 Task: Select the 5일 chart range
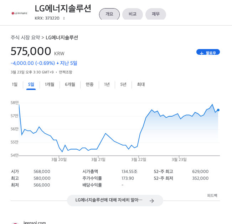[31, 84]
